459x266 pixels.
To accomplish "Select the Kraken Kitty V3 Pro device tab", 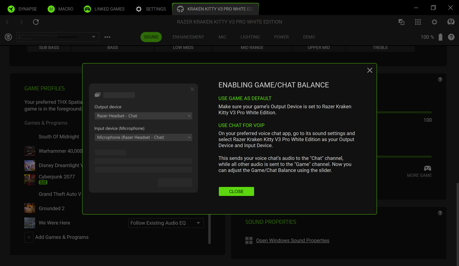I will pos(215,9).
